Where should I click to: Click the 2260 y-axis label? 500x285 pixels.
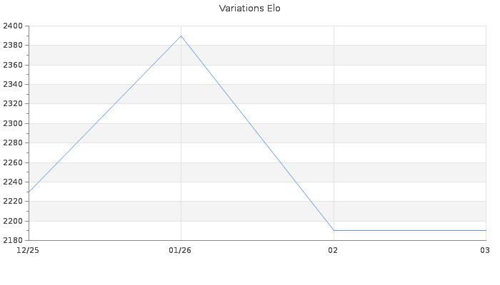pyautogui.click(x=14, y=162)
